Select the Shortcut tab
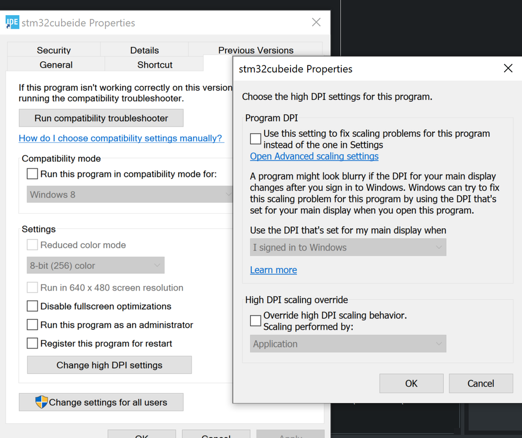522x438 pixels. tap(155, 64)
